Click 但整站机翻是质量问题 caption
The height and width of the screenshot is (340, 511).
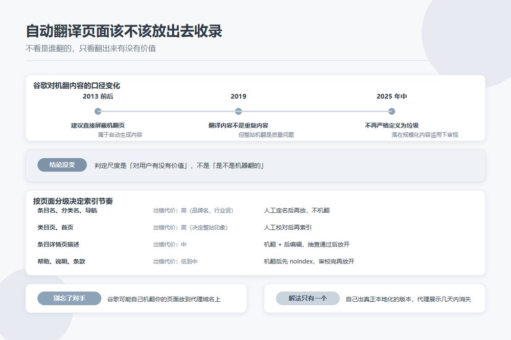tap(266, 135)
